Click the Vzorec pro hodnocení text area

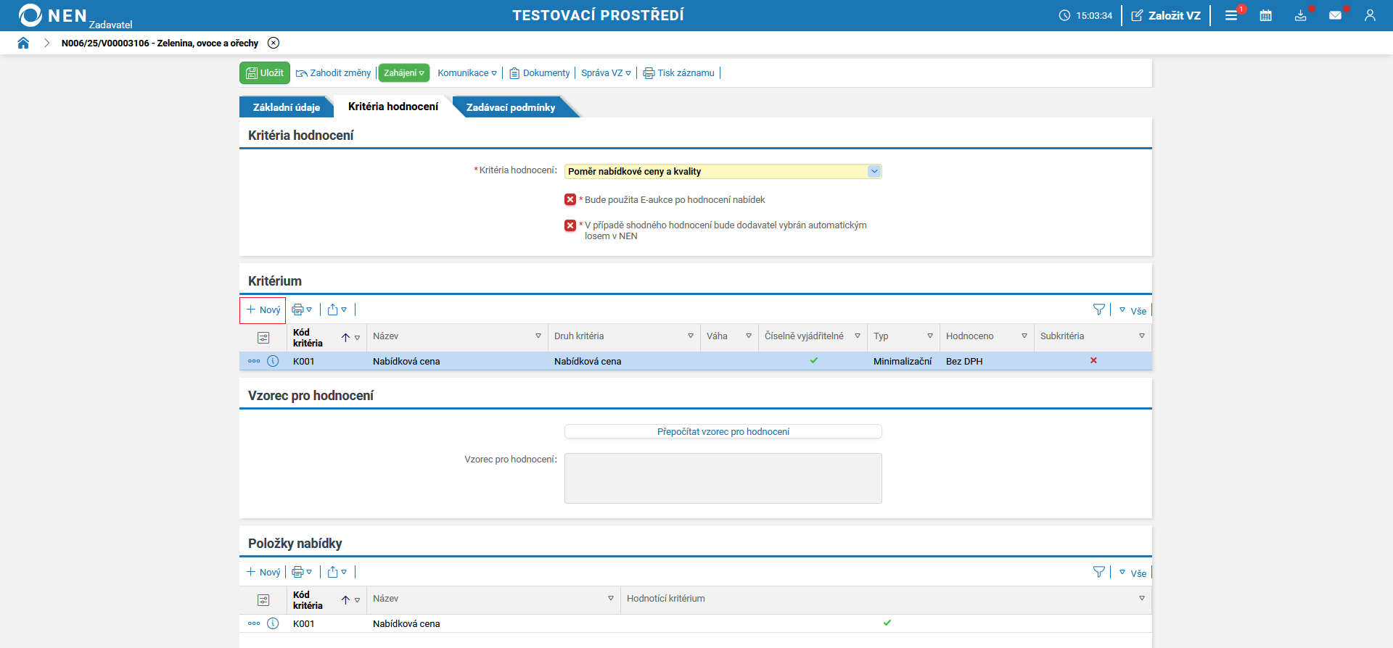pos(723,478)
